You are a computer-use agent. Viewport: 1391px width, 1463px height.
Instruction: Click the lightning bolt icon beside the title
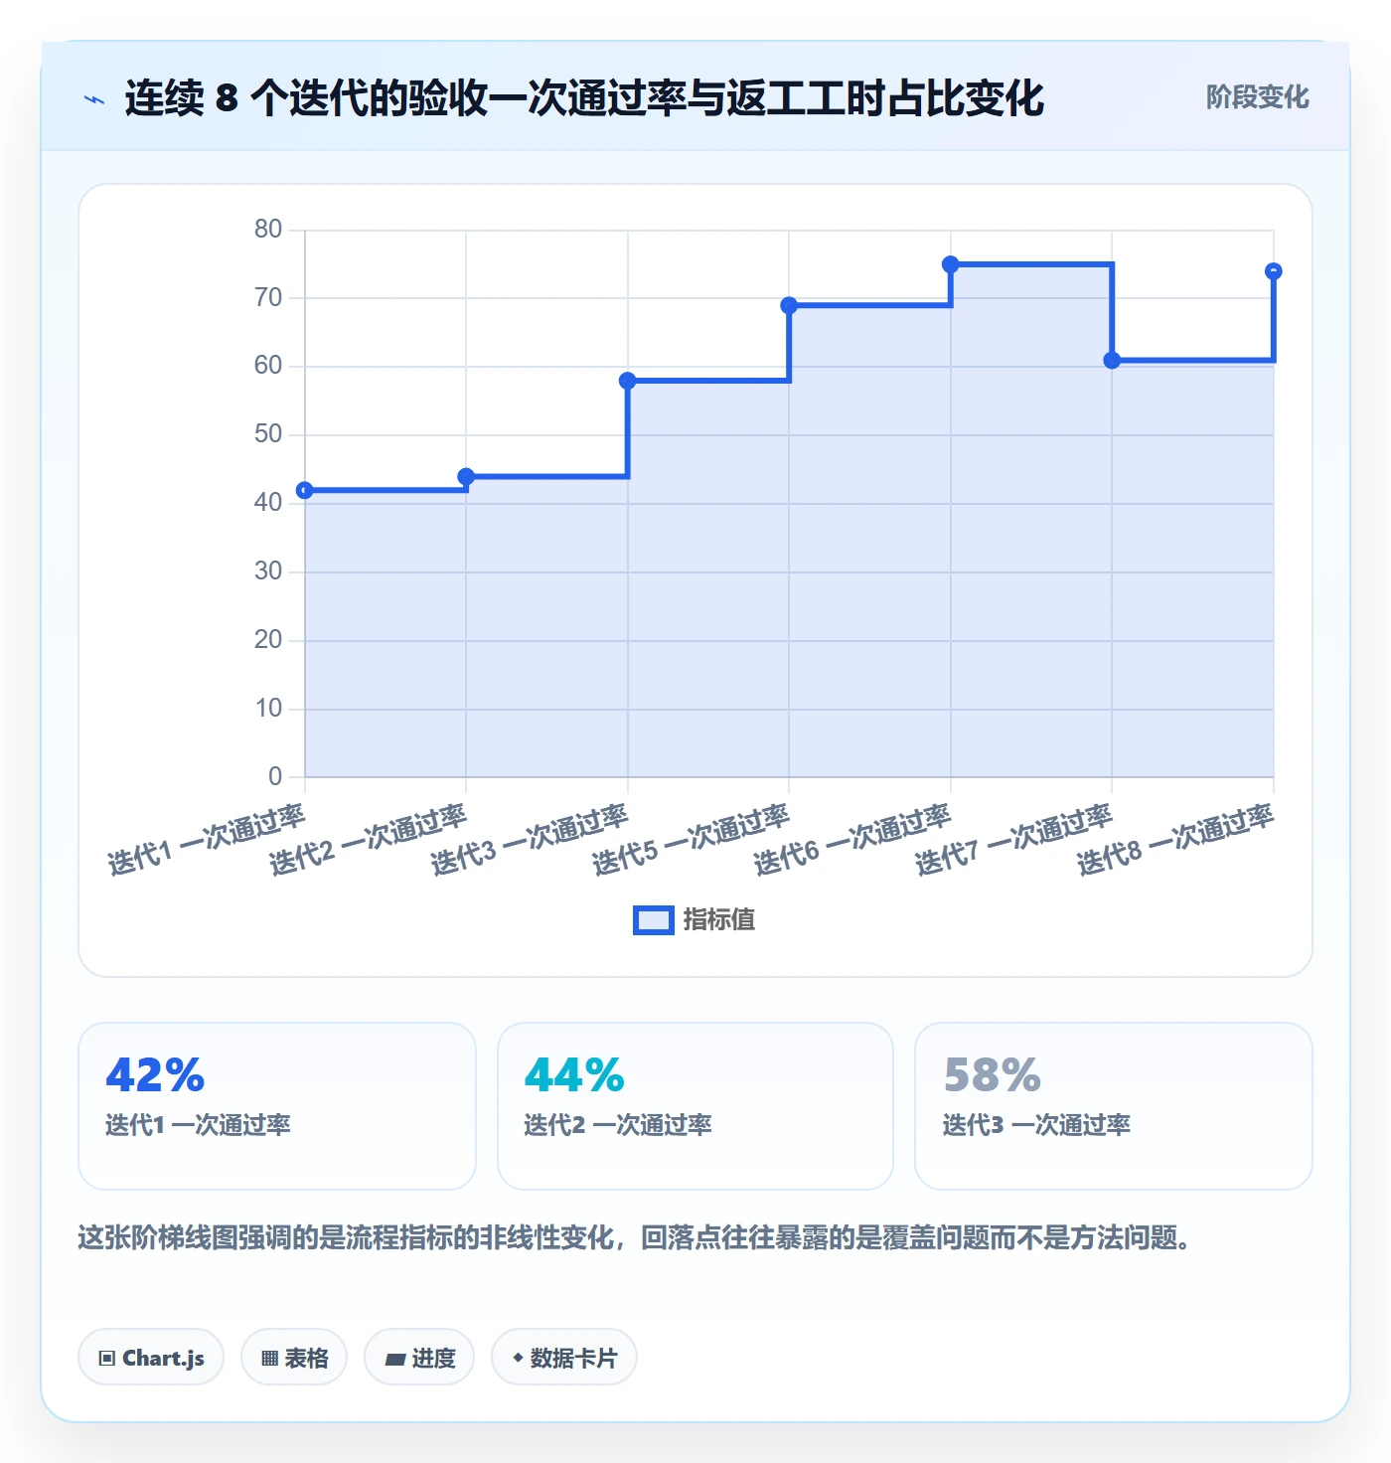[94, 99]
